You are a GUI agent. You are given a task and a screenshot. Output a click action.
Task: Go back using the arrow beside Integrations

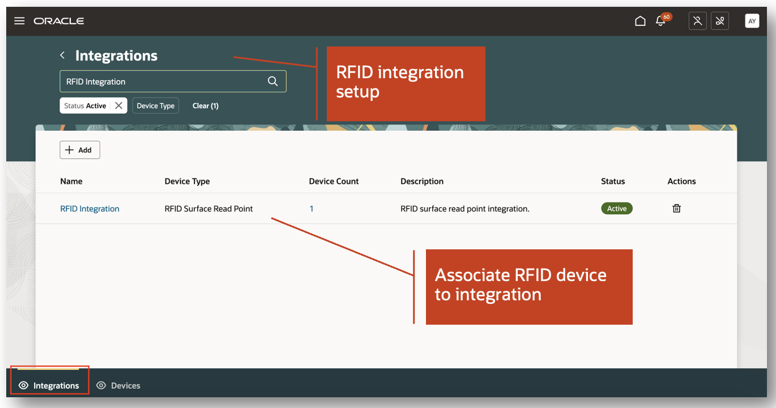tap(62, 55)
